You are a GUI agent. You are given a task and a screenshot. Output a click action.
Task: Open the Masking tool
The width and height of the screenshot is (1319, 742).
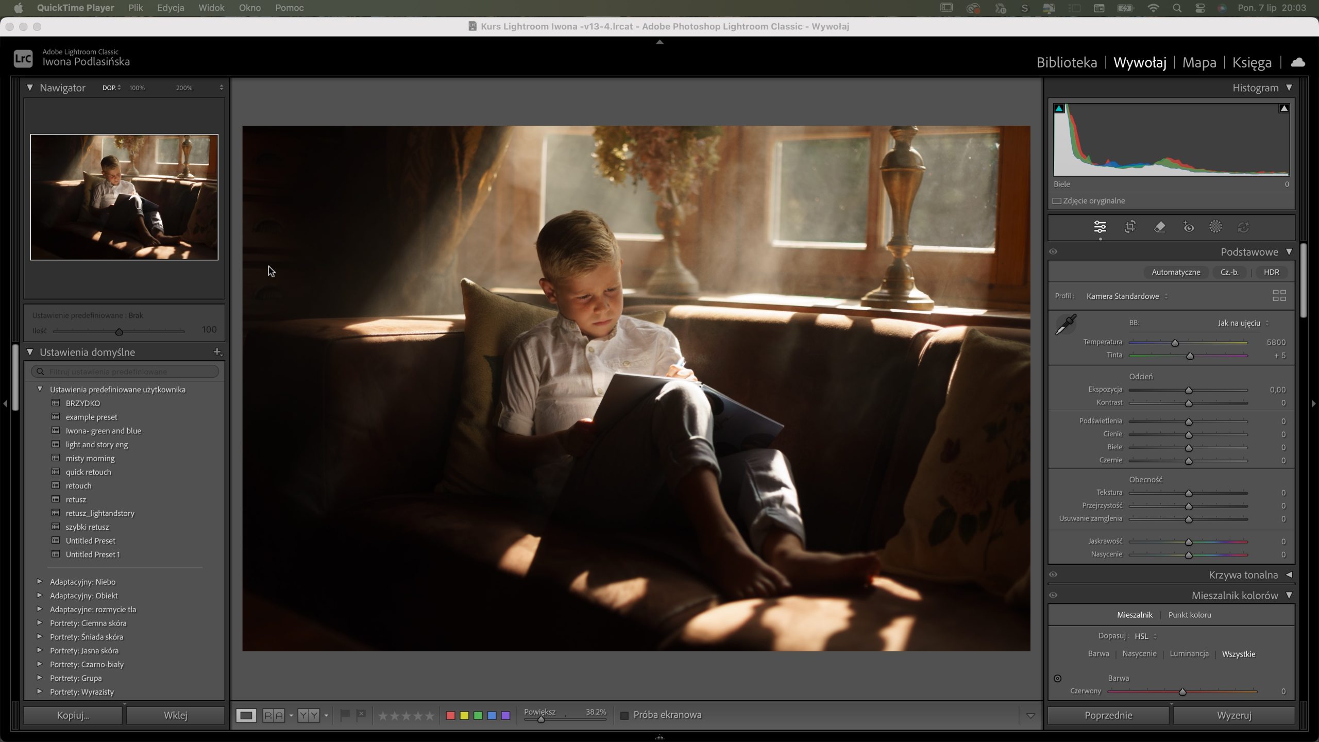pos(1215,227)
